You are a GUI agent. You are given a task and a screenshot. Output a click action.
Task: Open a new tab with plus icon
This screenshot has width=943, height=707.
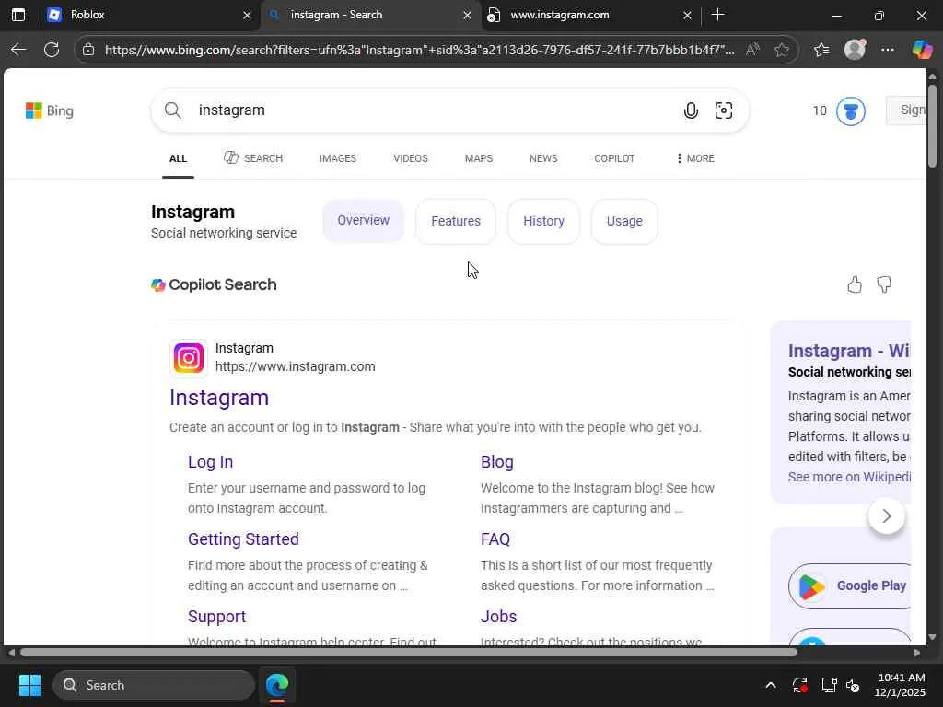pos(717,15)
